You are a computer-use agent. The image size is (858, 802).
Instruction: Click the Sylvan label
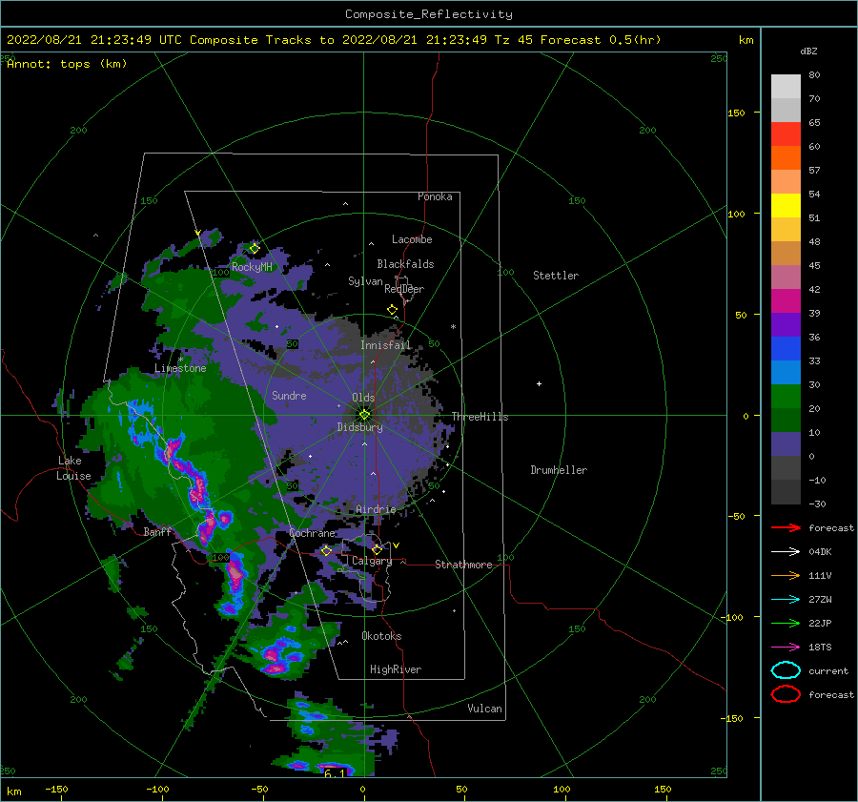[x=365, y=281]
